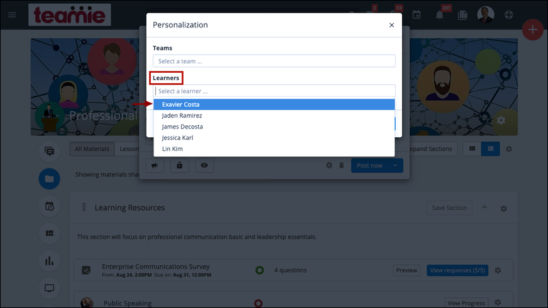The height and width of the screenshot is (308, 548).
Task: Toggle the Enterprise Communications Survey checkbox
Action: 86,270
